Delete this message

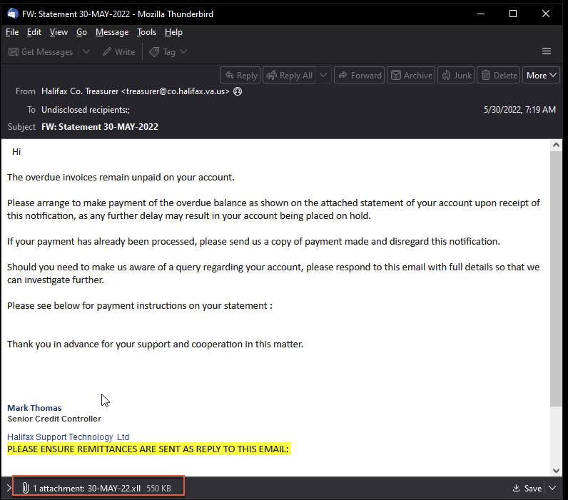(x=499, y=76)
